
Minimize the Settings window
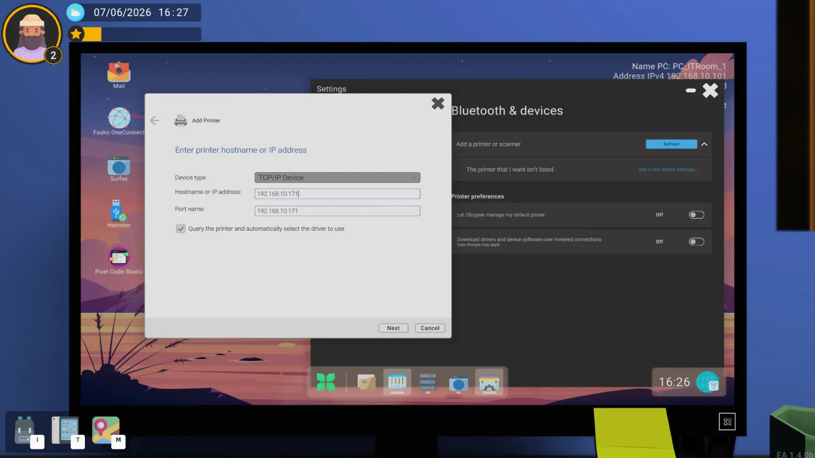691,90
